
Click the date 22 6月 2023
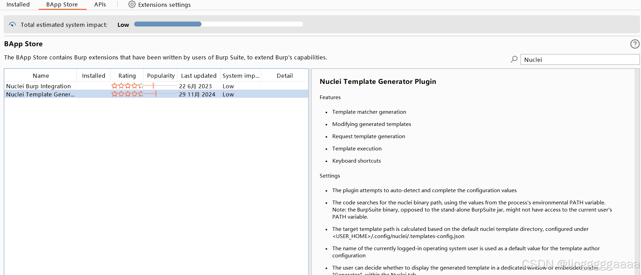tap(195, 86)
